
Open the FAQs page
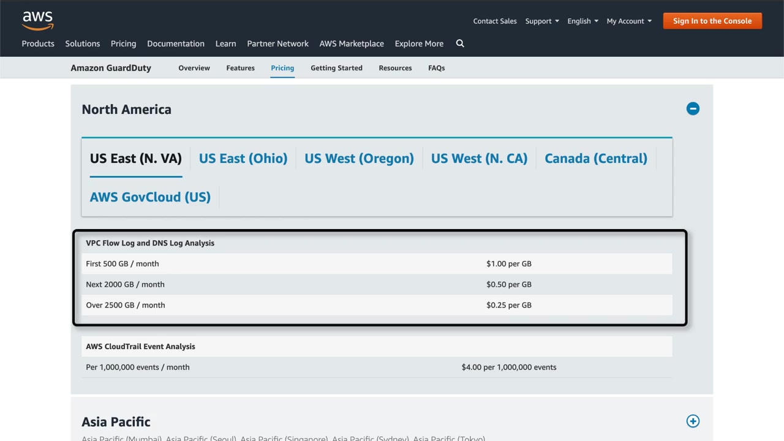point(436,68)
